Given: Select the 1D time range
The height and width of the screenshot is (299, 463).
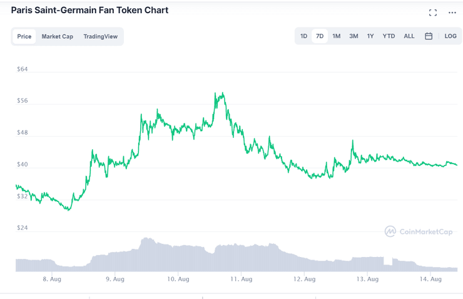Looking at the screenshot, I should [303, 36].
